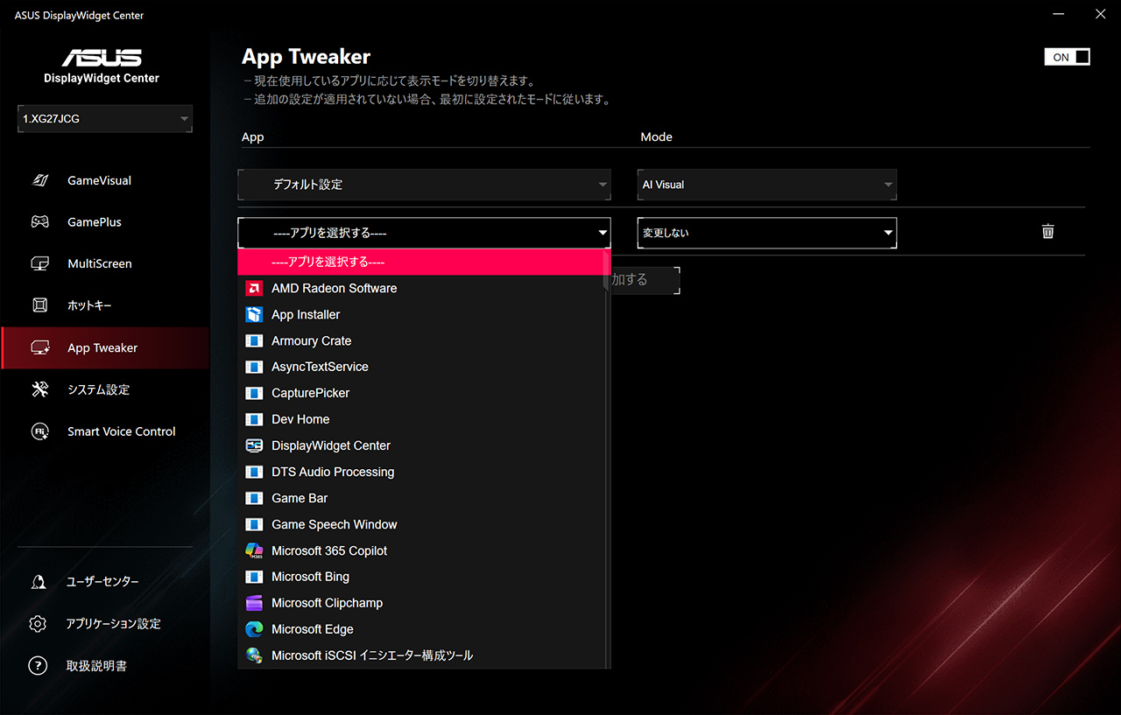1121x715 pixels.
Task: Expand the AI Visual mode dropdown
Action: tap(766, 185)
